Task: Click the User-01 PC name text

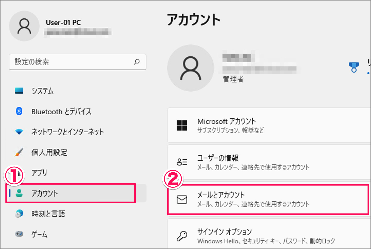Action: point(63,23)
